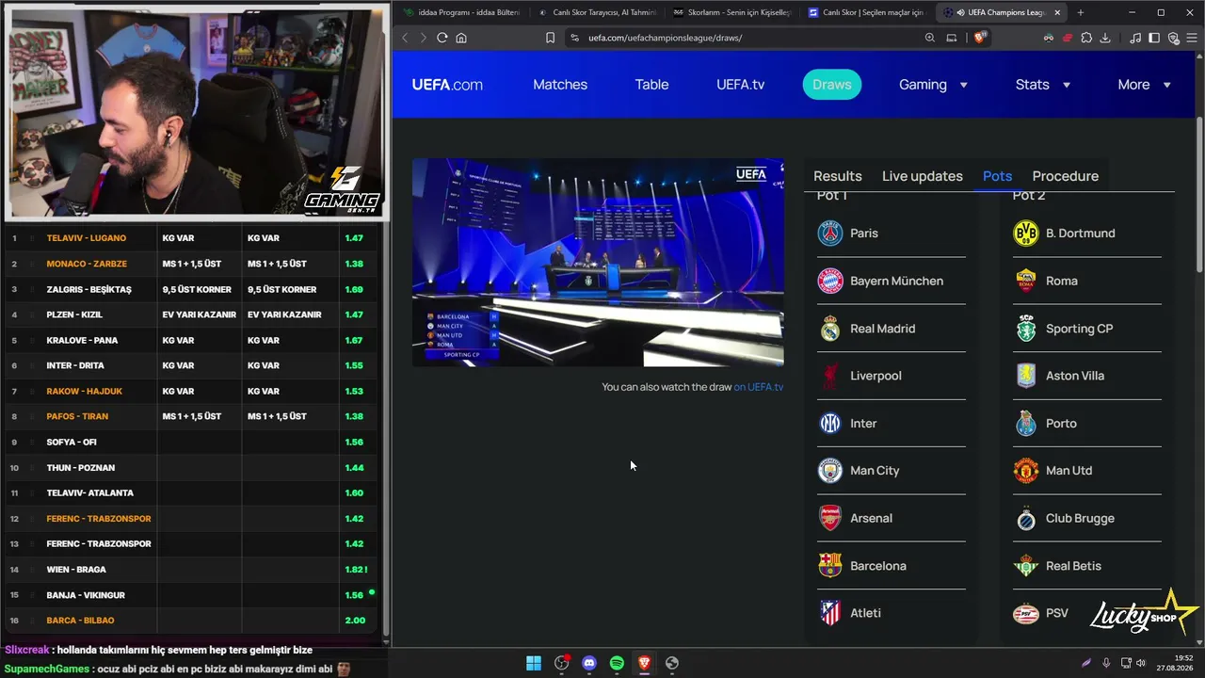Close the UEFA Champions League browser tab
This screenshot has height=678, width=1205.
click(1057, 12)
